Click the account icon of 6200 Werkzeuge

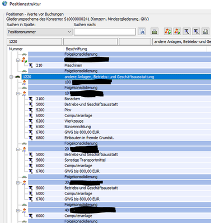(x=31, y=121)
